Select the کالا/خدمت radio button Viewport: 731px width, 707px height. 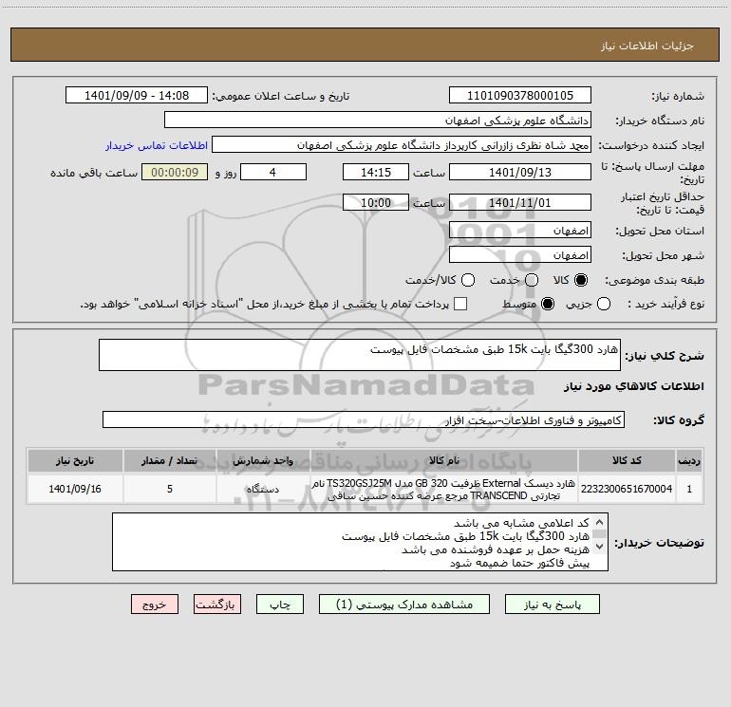(468, 280)
